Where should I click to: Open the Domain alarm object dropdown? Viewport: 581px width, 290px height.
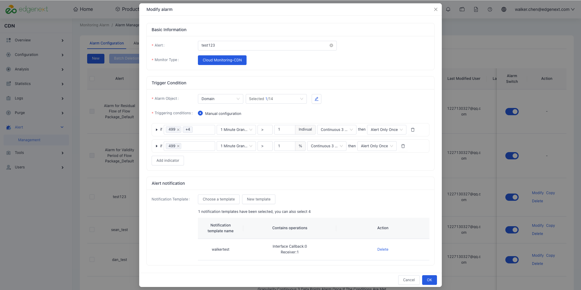pyautogui.click(x=220, y=99)
